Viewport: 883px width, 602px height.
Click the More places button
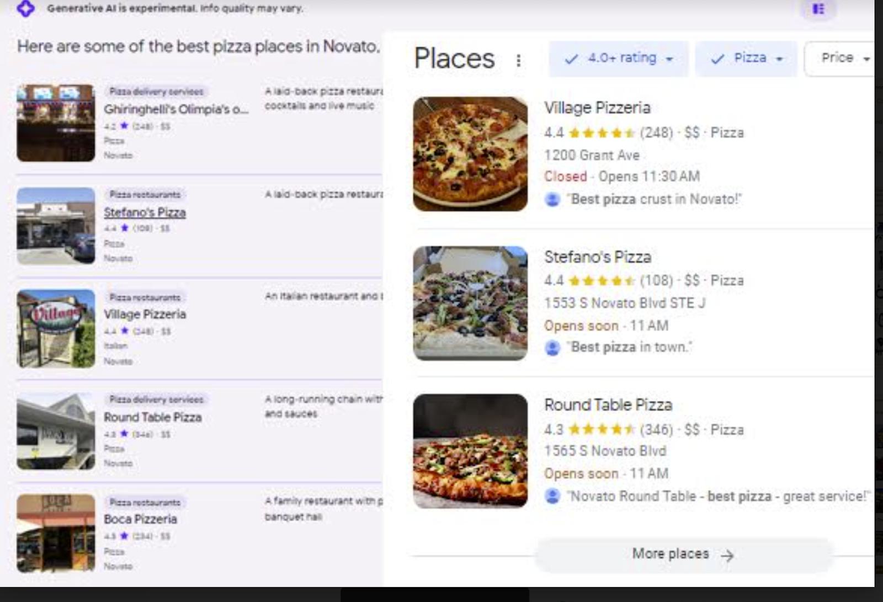682,554
